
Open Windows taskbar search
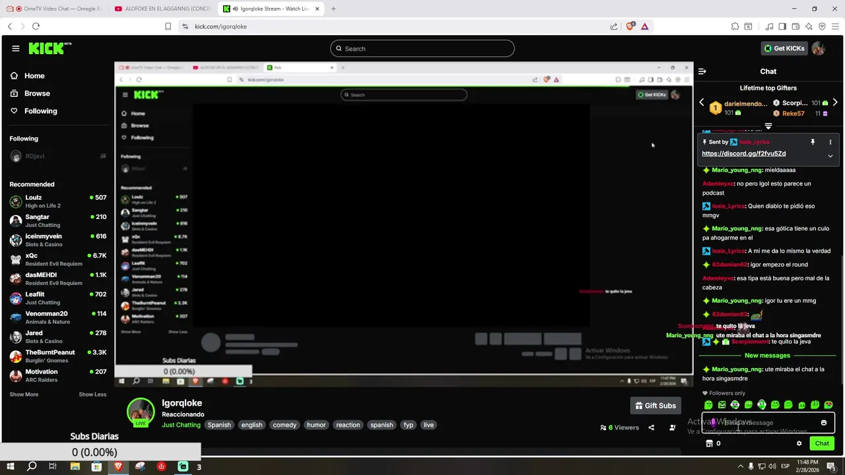click(32, 466)
